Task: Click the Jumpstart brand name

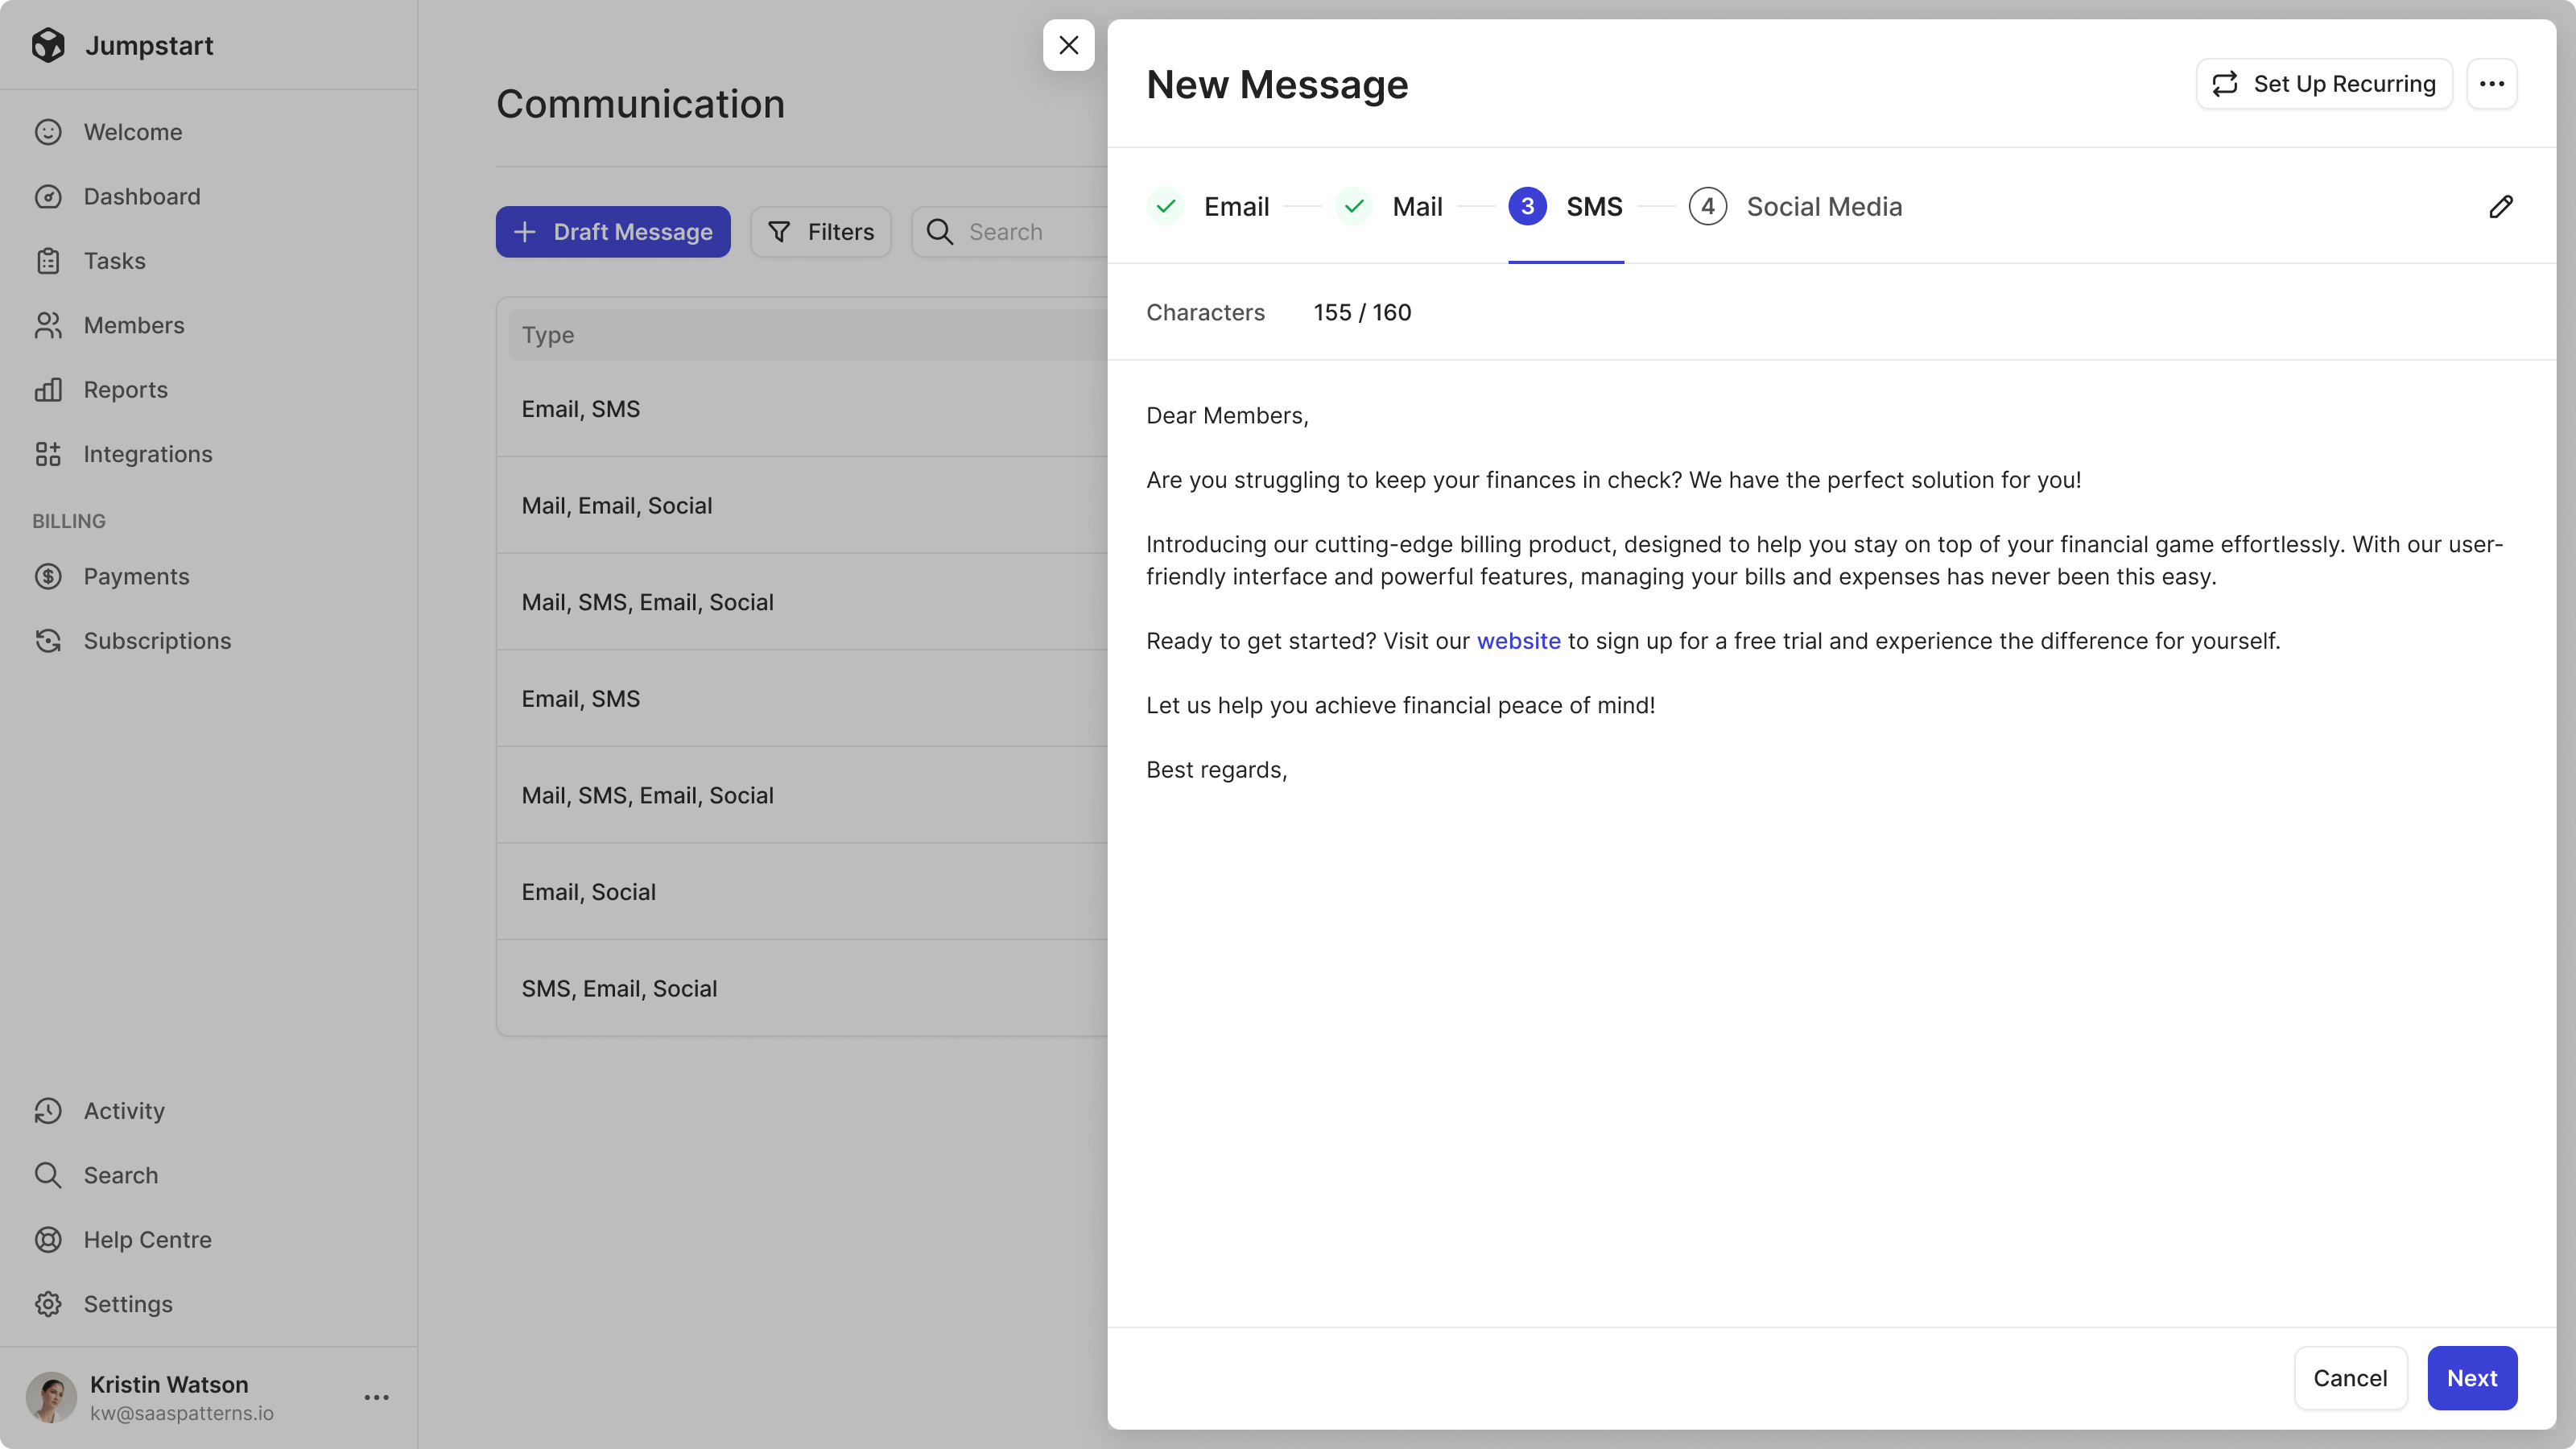Action: [x=149, y=45]
